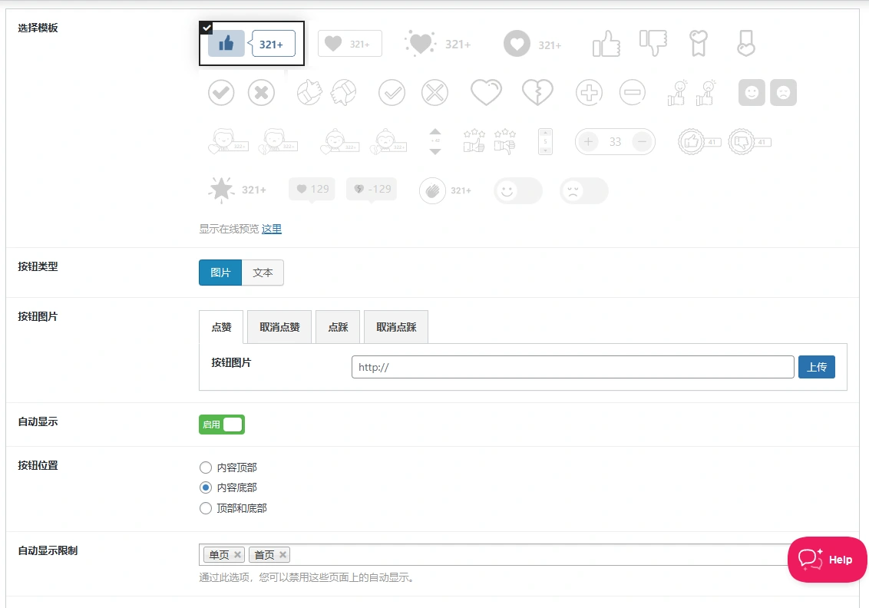Select the 内容顶部 radio button
This screenshot has height=608, width=869.
click(x=206, y=467)
